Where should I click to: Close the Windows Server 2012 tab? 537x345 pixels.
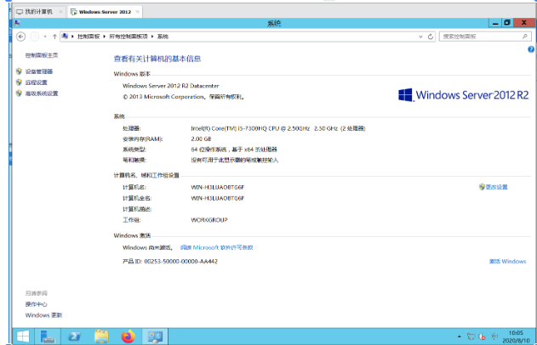137,12
